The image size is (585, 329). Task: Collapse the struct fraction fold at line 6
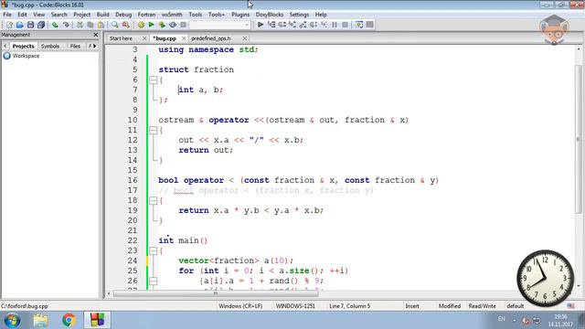point(153,80)
